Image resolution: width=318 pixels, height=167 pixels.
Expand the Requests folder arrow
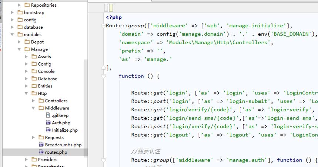(33, 137)
